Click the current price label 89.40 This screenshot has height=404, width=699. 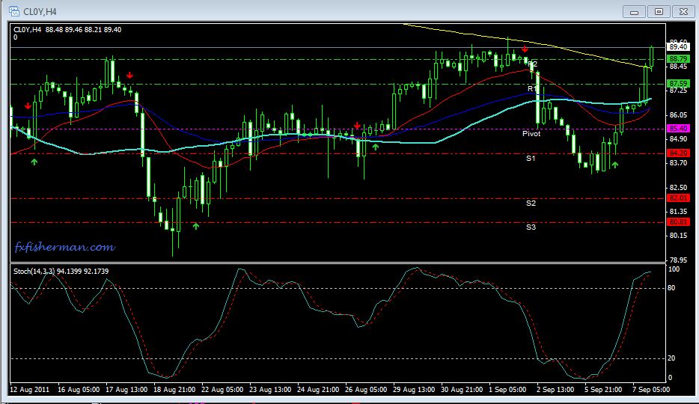678,47
